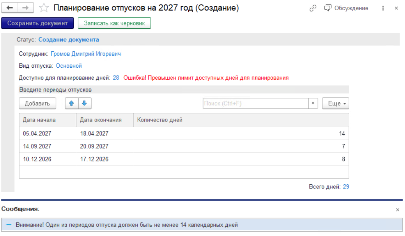Select start date 10.12.2026 cell
This screenshot has width=405, height=236.
pyautogui.click(x=48, y=159)
